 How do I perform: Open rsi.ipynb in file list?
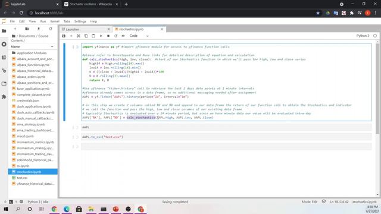pos(23,166)
